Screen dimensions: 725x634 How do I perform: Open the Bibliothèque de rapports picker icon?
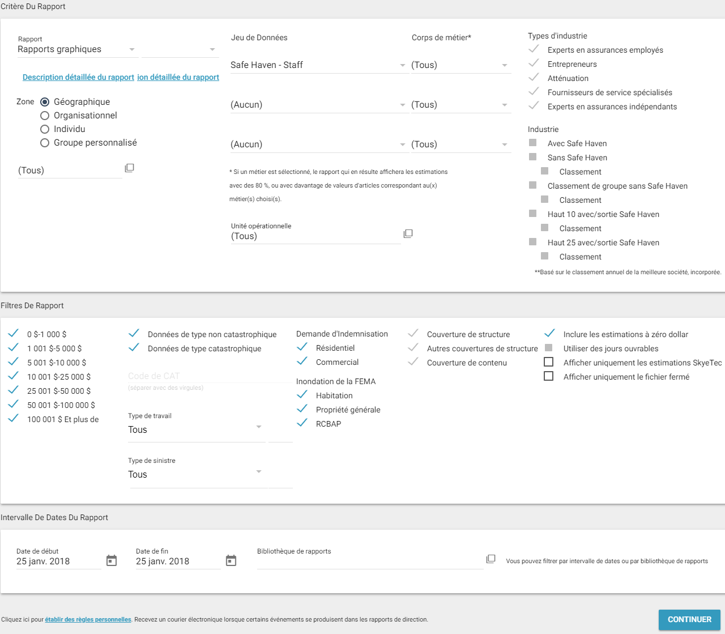click(491, 559)
